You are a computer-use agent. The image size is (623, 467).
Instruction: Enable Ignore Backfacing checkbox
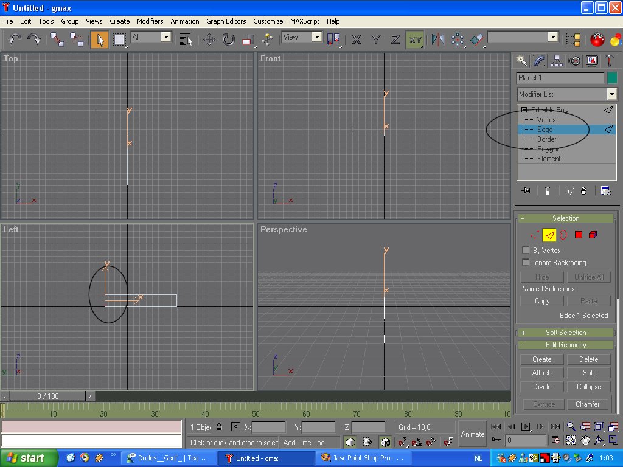click(x=526, y=263)
